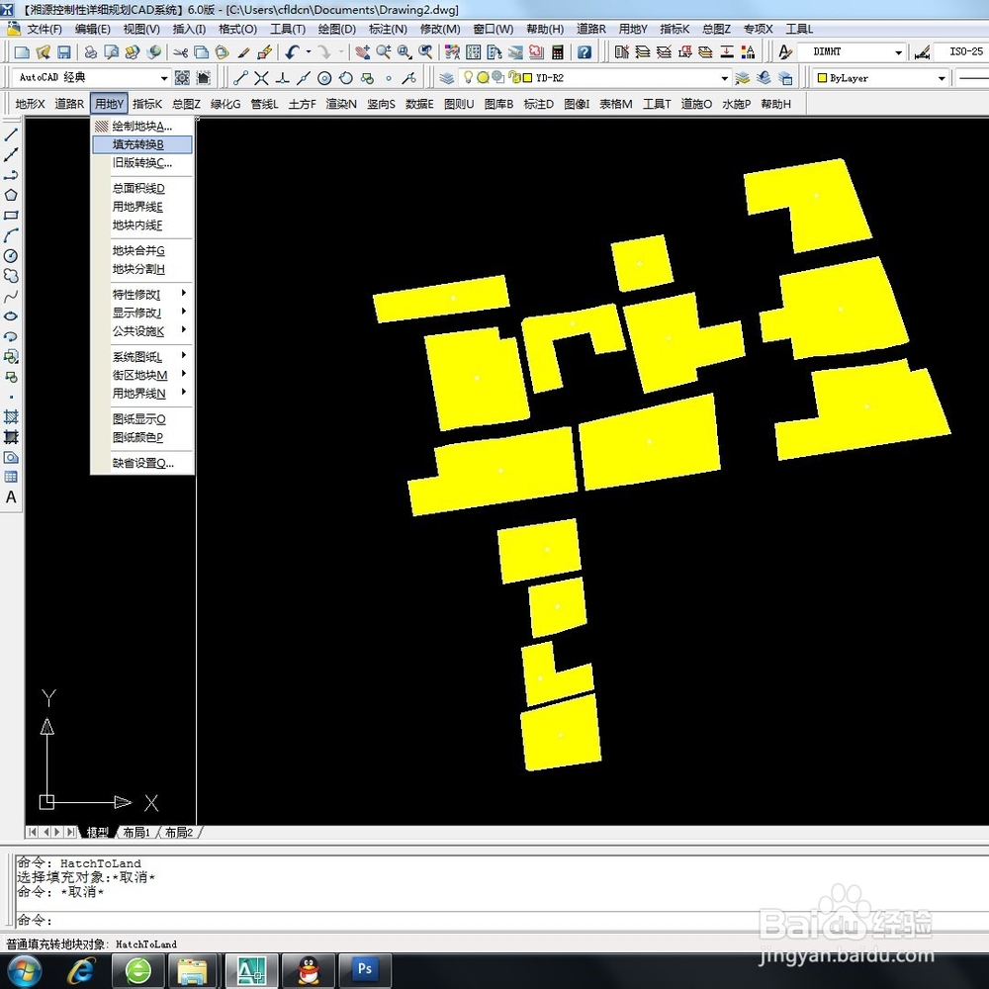Toggle layer on/off light bulb icon
989x989 pixels.
[468, 77]
